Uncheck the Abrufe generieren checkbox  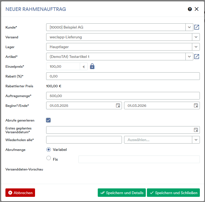[48, 120]
